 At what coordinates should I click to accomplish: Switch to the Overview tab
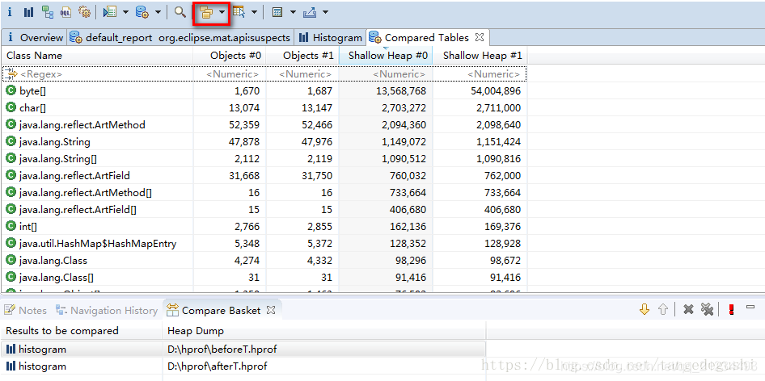[x=34, y=37]
